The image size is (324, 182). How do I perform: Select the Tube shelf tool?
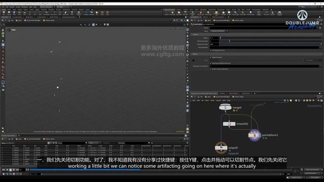pyautogui.click(x=14, y=13)
